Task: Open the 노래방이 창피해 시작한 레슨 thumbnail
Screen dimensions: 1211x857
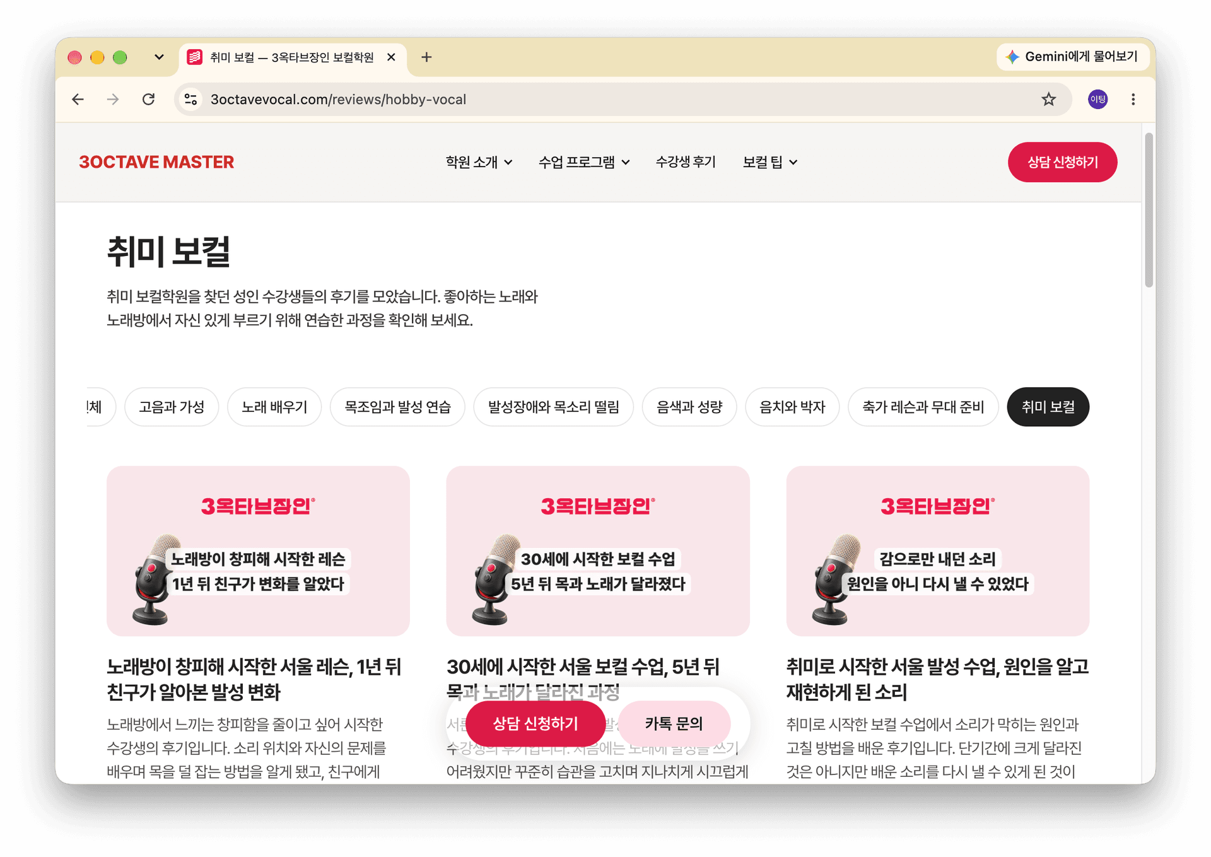Action: 258,551
